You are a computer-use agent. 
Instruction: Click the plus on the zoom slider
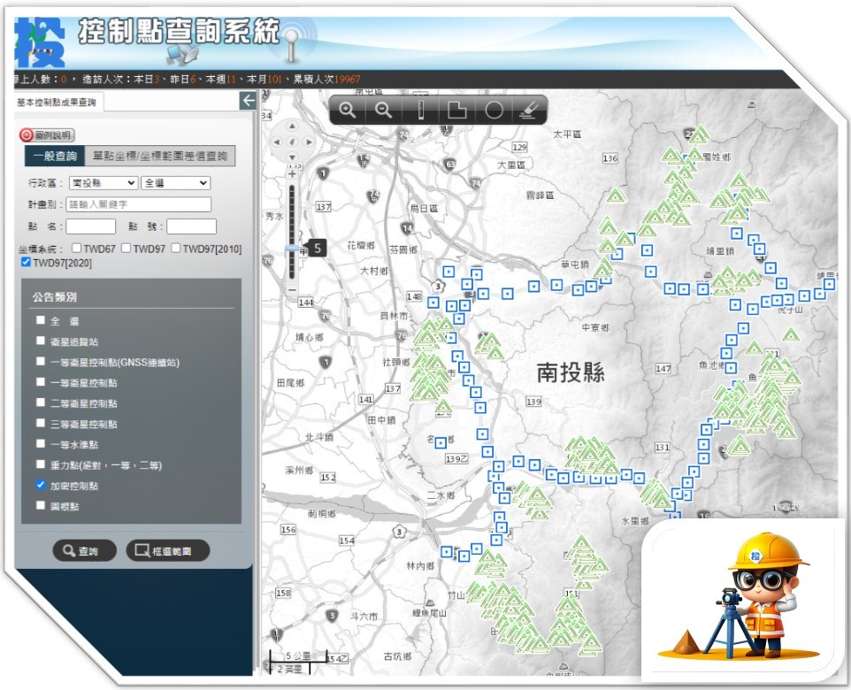coord(292,174)
